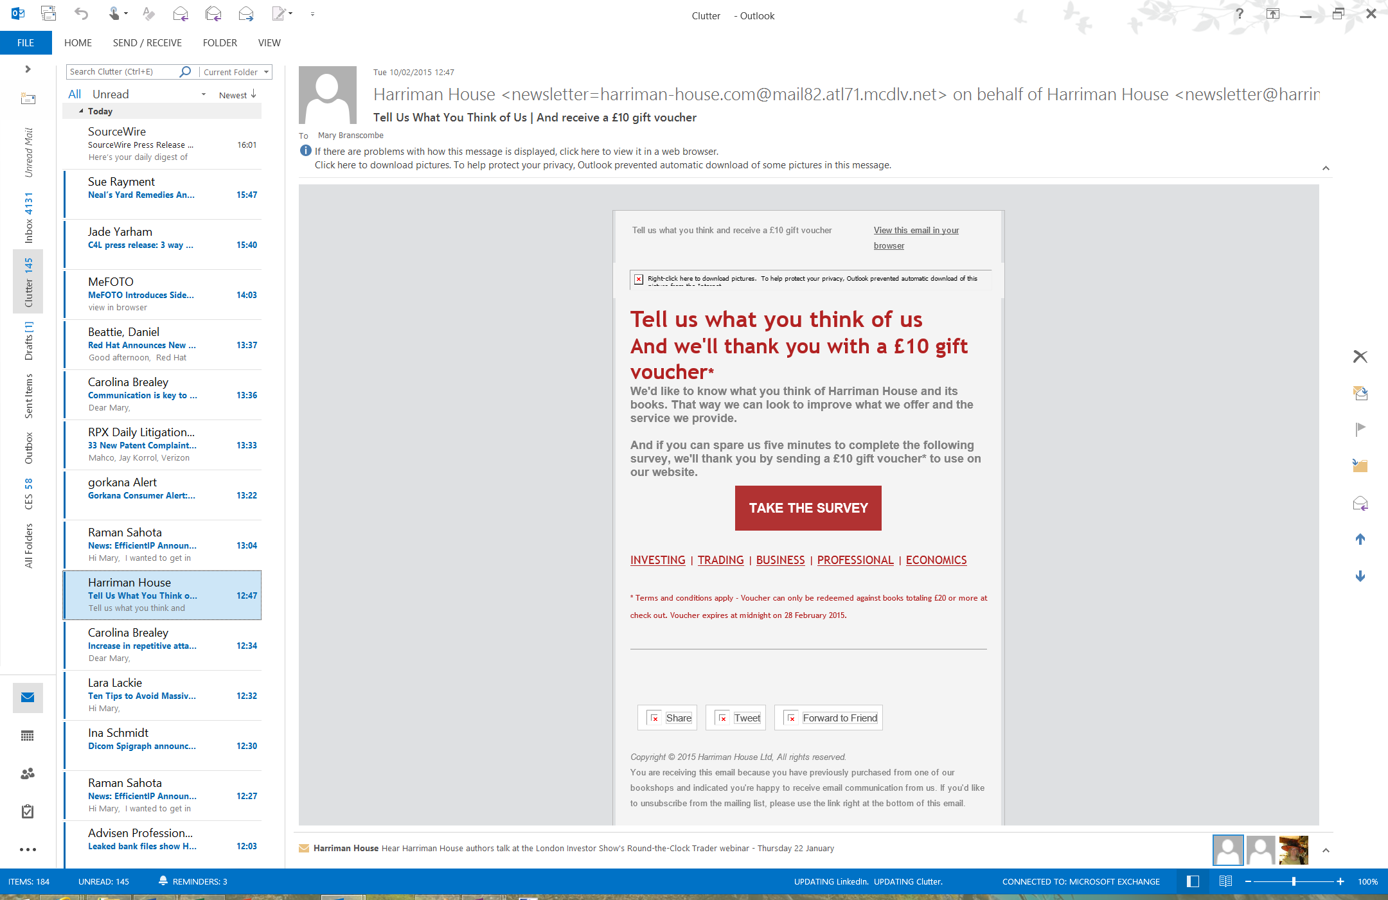Open the FILE tab
Image resolution: width=1388 pixels, height=900 pixels.
(x=26, y=42)
